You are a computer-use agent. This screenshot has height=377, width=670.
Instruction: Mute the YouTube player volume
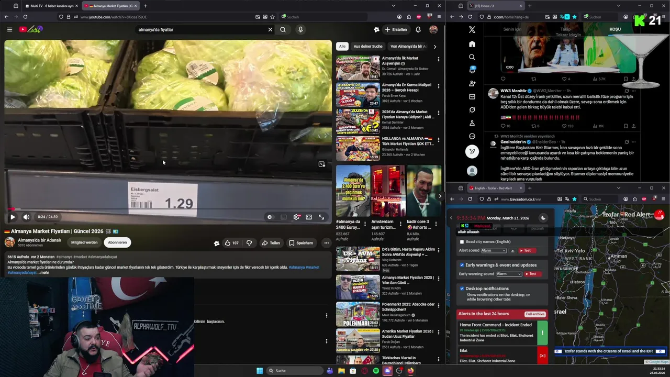[x=26, y=217]
